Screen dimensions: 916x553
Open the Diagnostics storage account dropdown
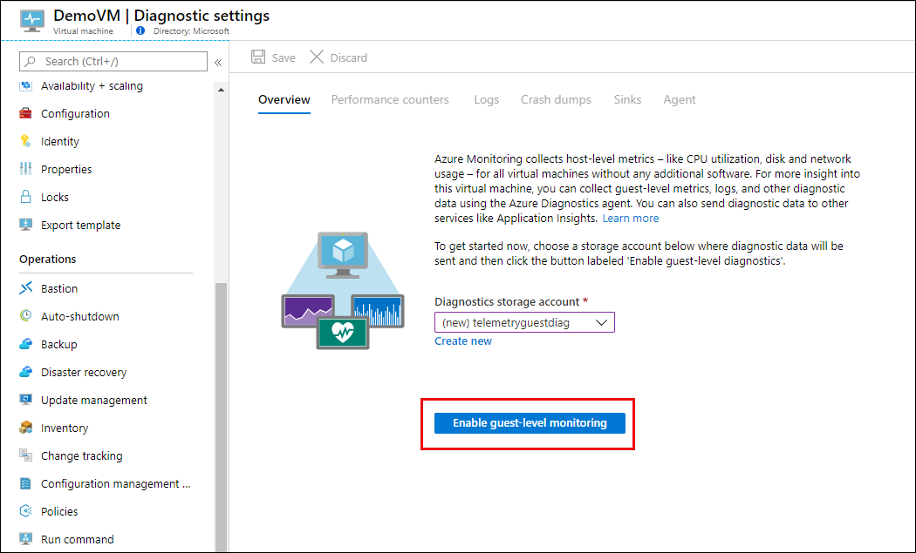(524, 322)
